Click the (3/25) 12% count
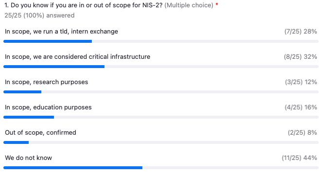325x176 pixels. [x=301, y=82]
